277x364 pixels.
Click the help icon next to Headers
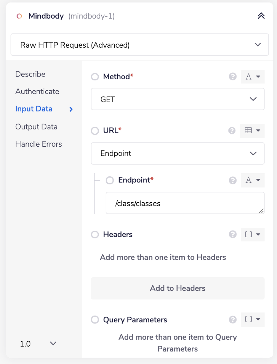tap(233, 235)
